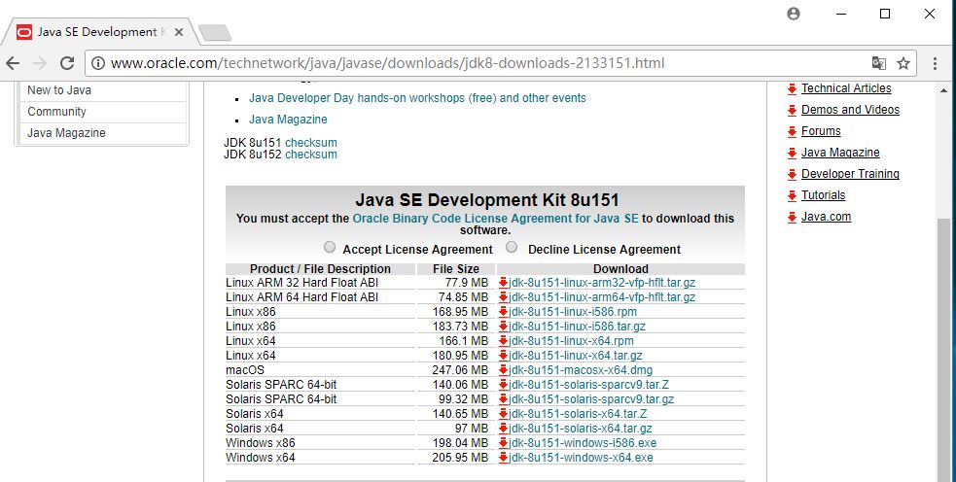Screen dimensions: 956x482
Task: Click the browser back arrow
Action: click(x=14, y=63)
